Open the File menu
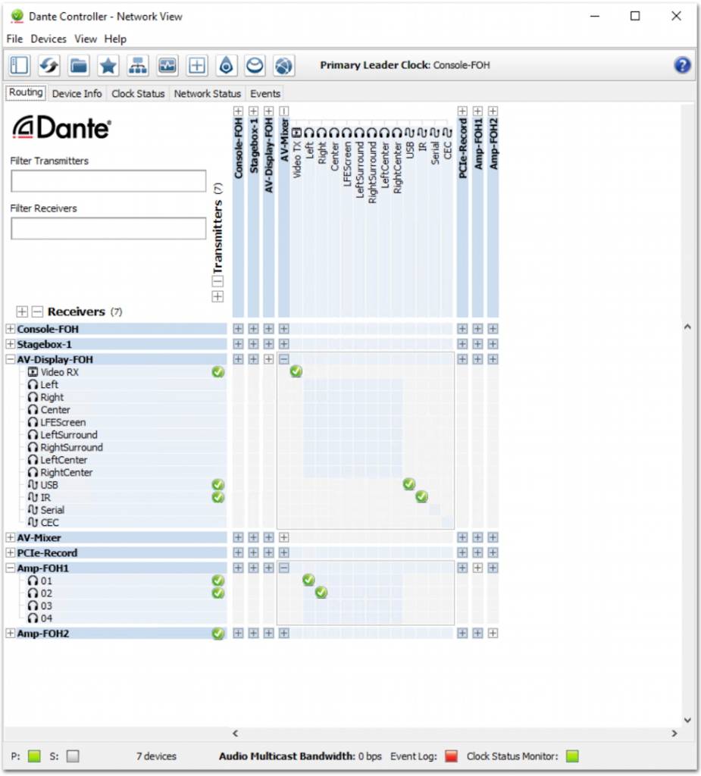Image resolution: width=701 pixels, height=776 pixels. click(x=14, y=39)
